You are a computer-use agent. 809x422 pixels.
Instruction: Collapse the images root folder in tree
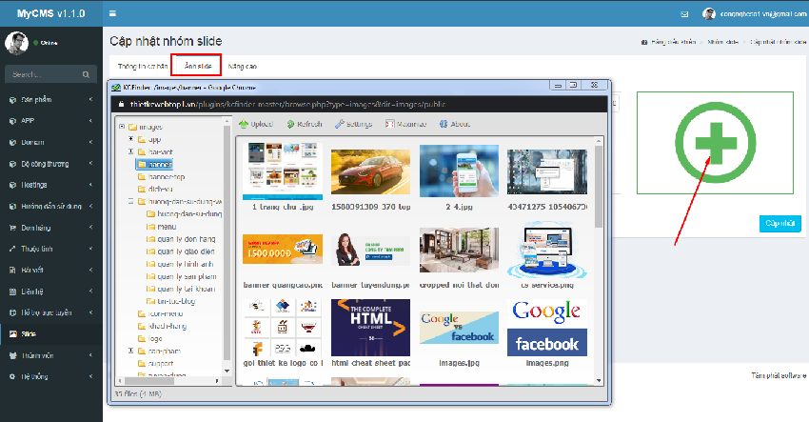tap(120, 127)
